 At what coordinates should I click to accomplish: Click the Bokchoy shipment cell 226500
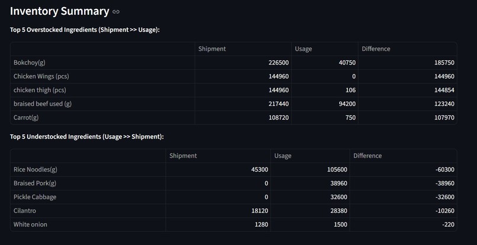point(243,63)
